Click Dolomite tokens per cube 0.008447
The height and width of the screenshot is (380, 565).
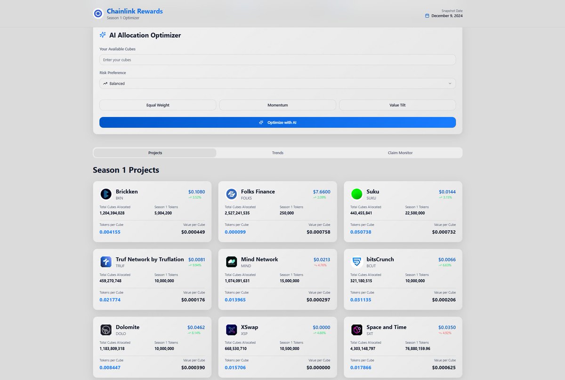pyautogui.click(x=110, y=367)
